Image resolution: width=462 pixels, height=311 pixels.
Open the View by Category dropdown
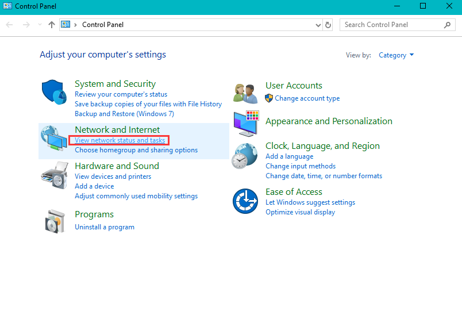(x=396, y=55)
